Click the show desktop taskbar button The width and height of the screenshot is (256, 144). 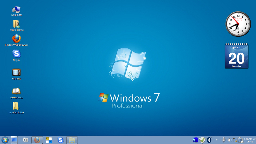tap(14, 140)
